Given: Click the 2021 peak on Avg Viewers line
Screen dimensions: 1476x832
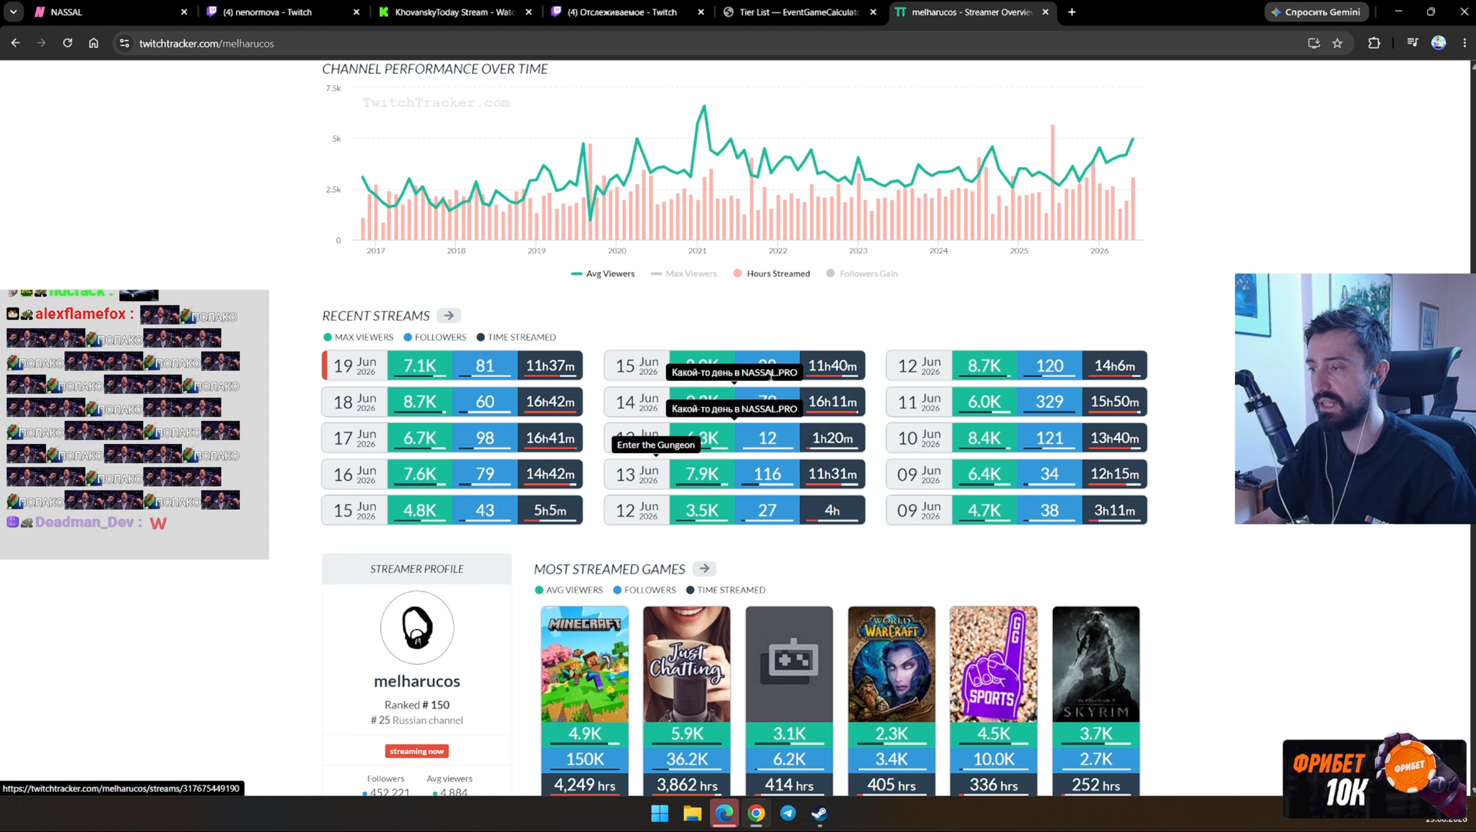Looking at the screenshot, I should 704,106.
